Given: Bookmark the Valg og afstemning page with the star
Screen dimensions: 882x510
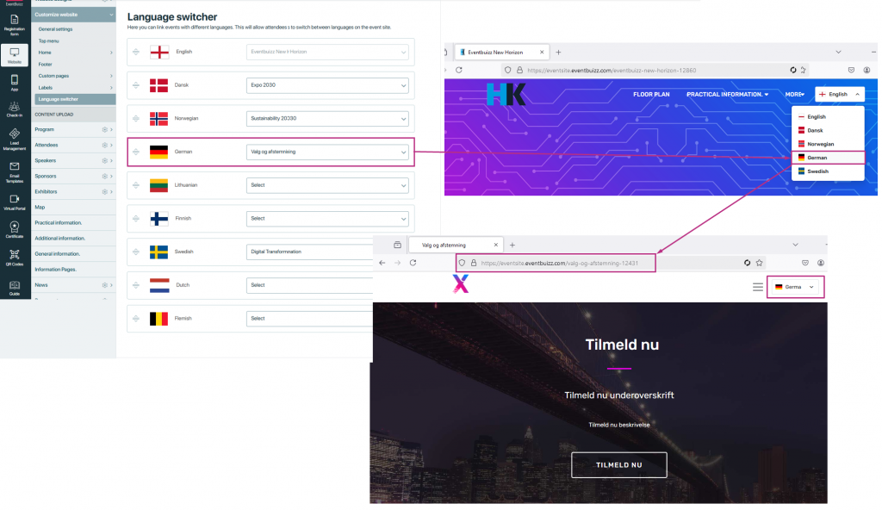Looking at the screenshot, I should coord(760,263).
